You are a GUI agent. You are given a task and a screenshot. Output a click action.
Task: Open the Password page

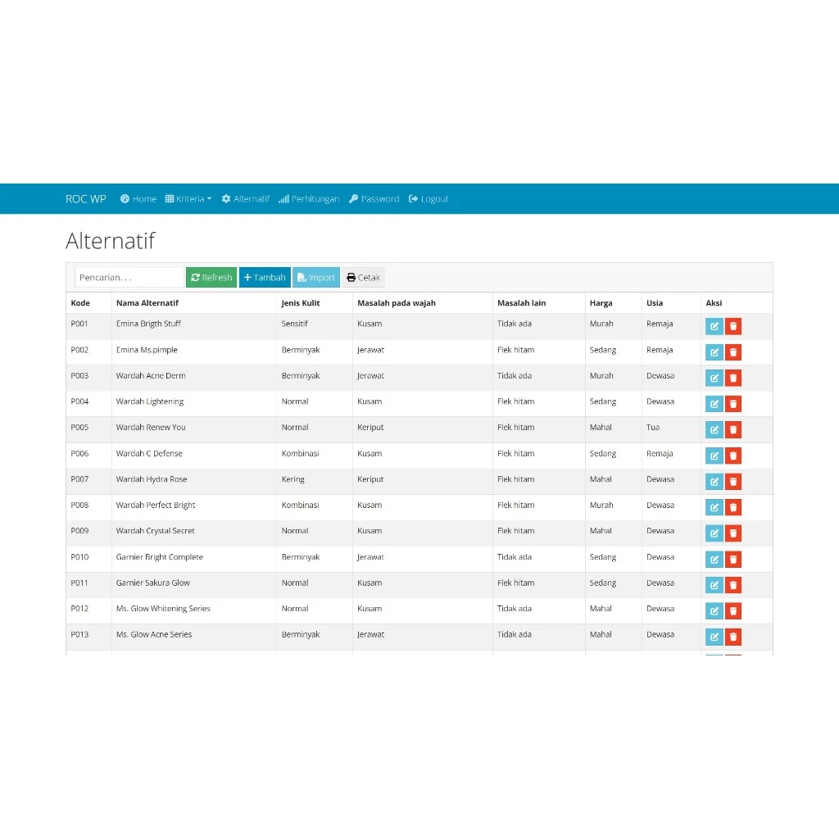(374, 198)
